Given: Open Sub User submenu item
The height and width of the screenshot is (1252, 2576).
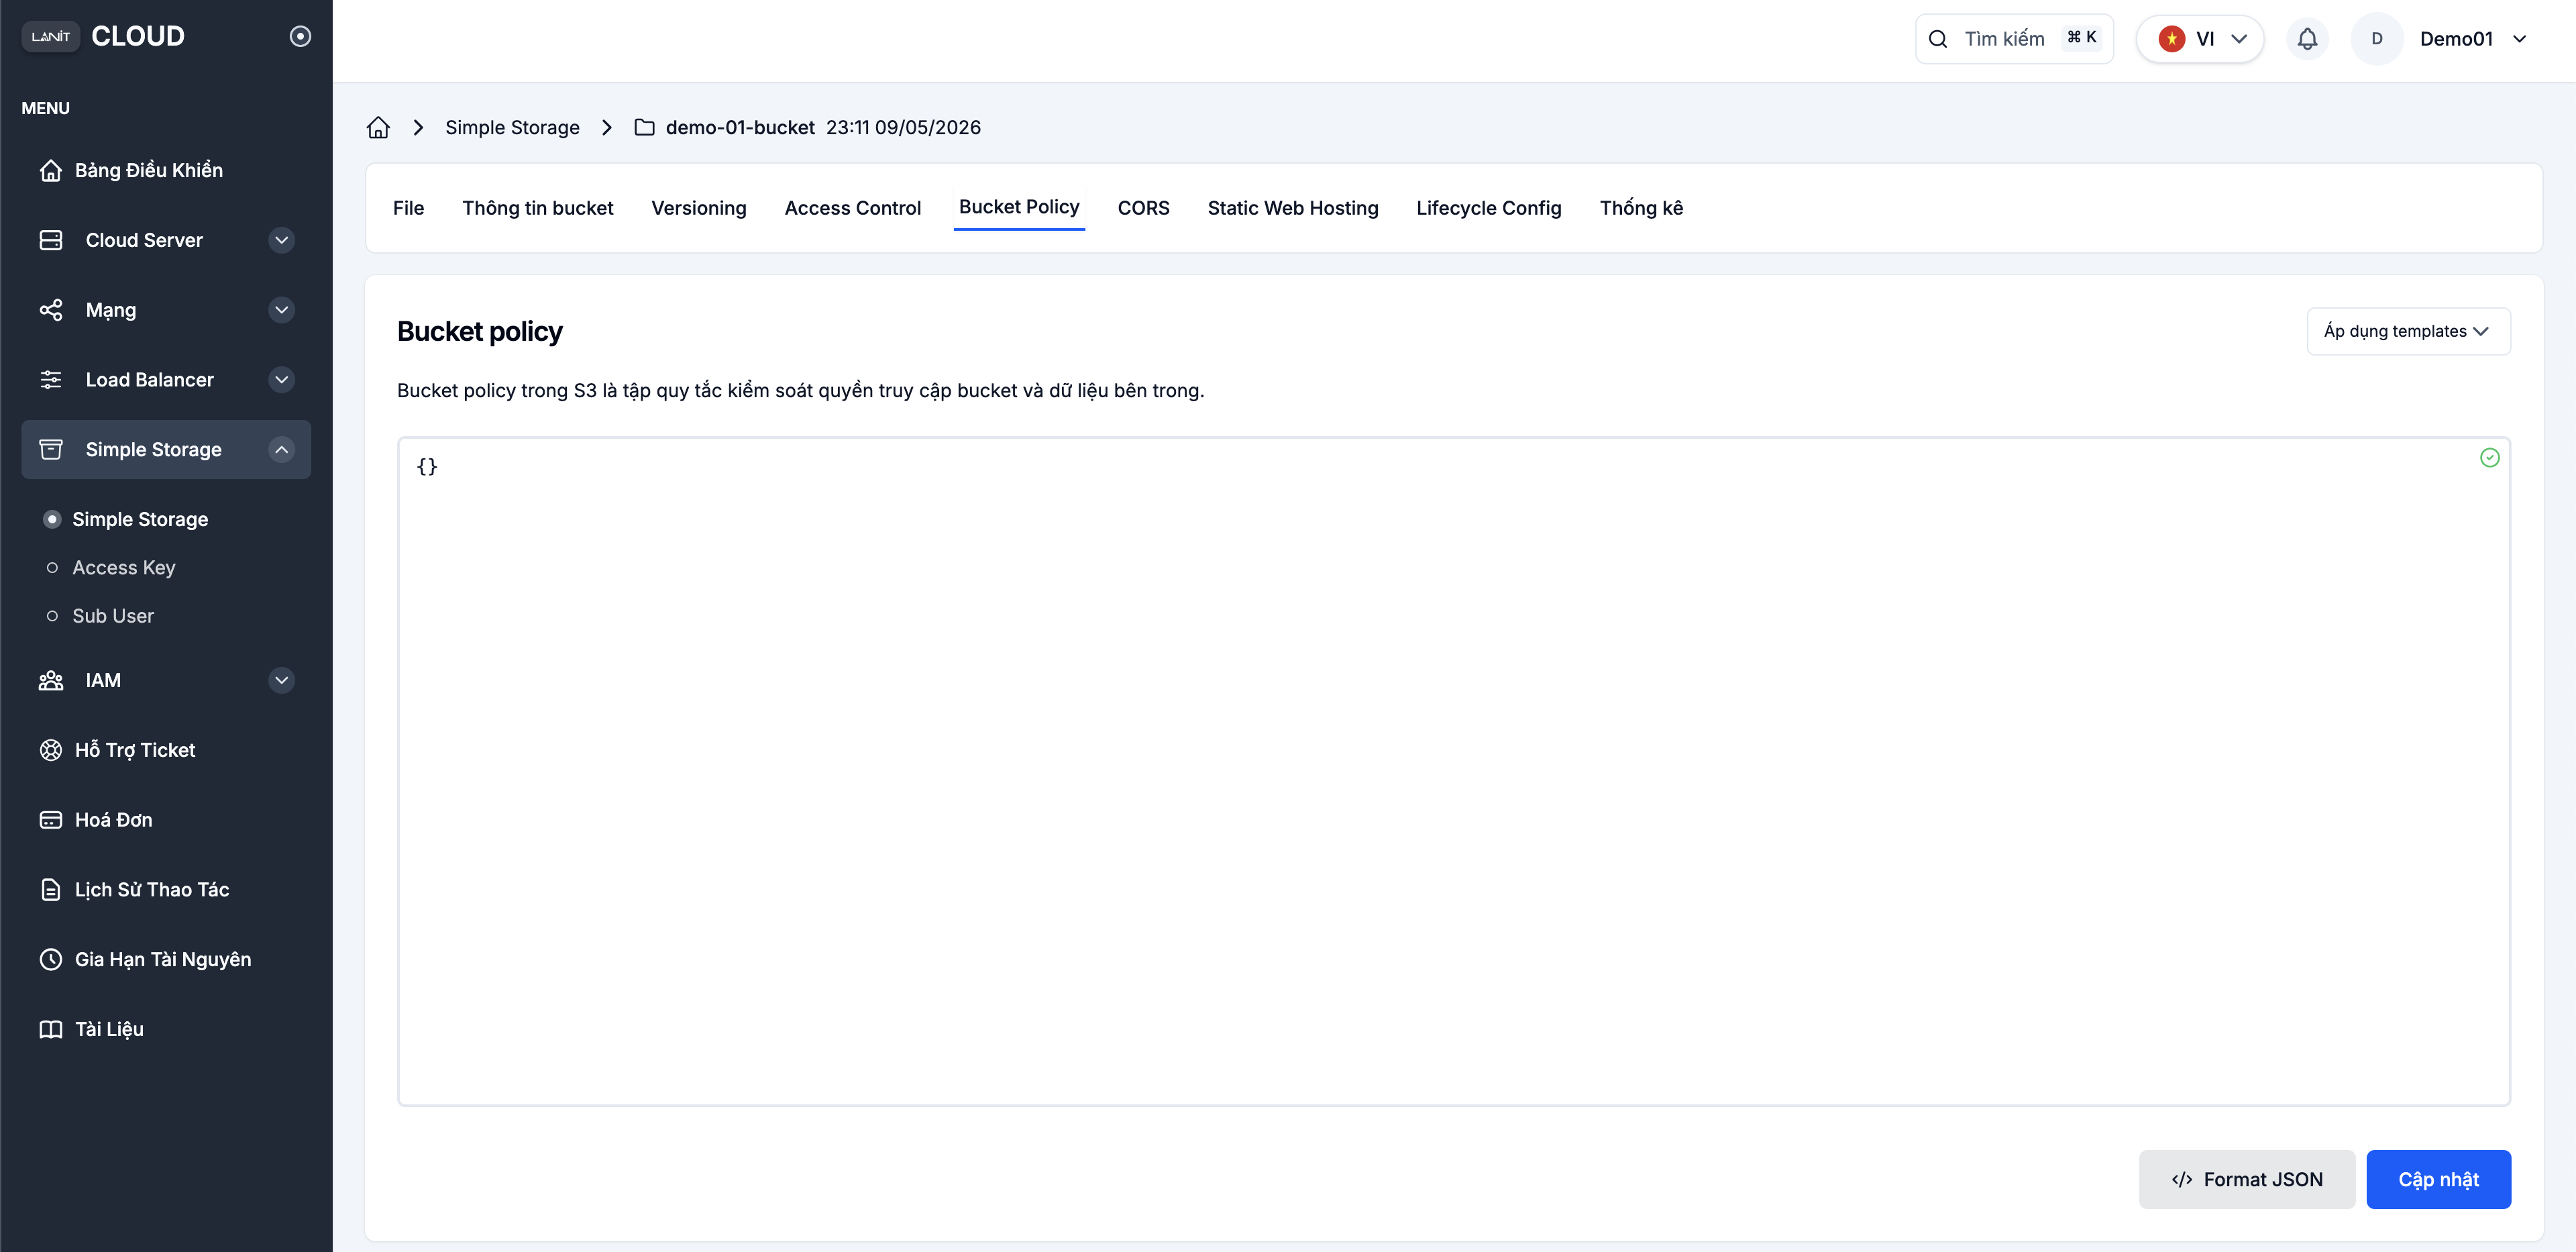Looking at the screenshot, I should [113, 616].
